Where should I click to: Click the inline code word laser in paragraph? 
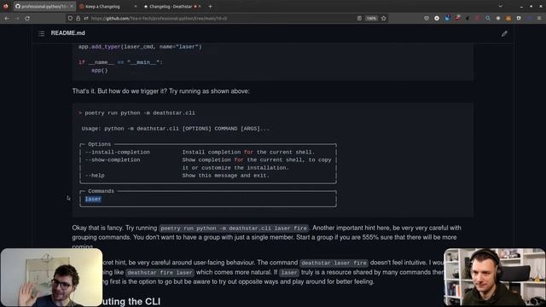[289, 273]
